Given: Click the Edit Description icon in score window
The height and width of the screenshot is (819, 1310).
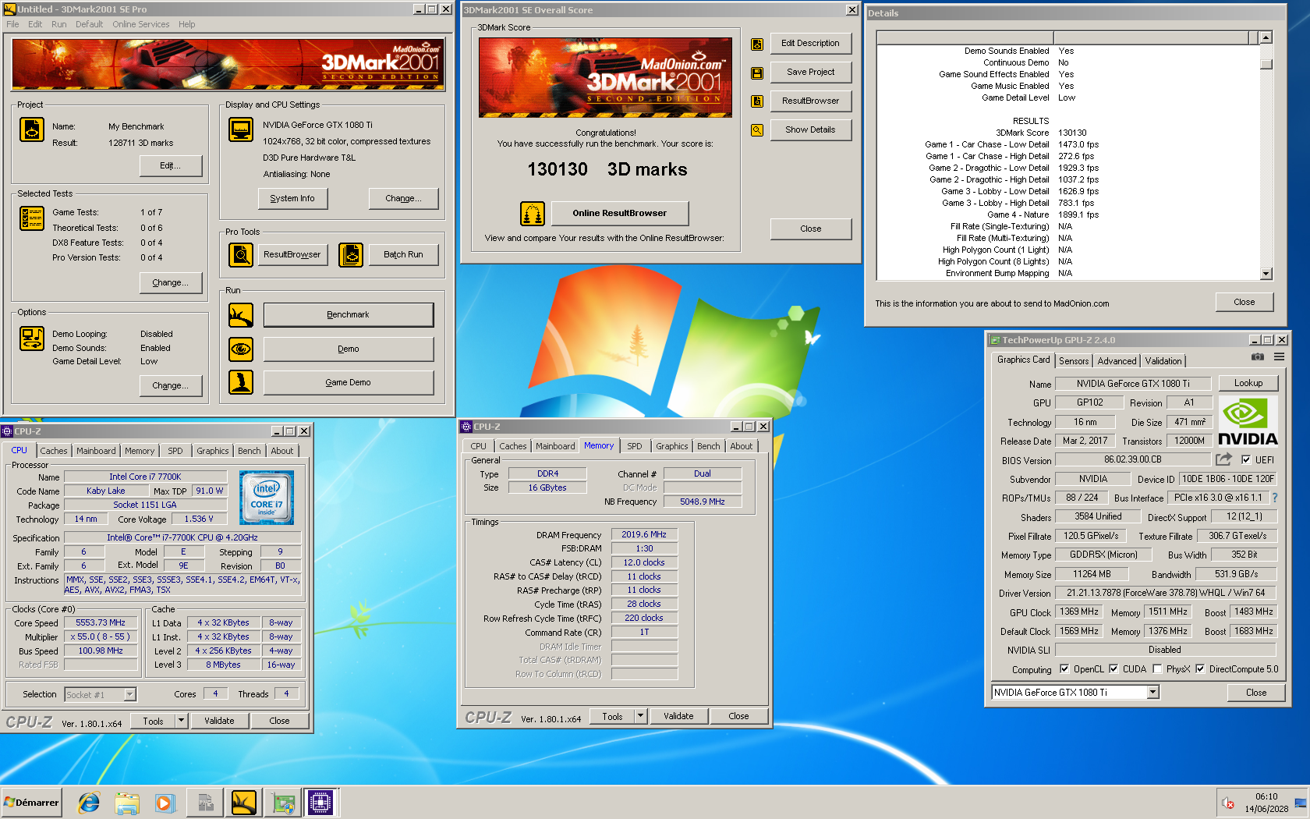Looking at the screenshot, I should click(756, 44).
